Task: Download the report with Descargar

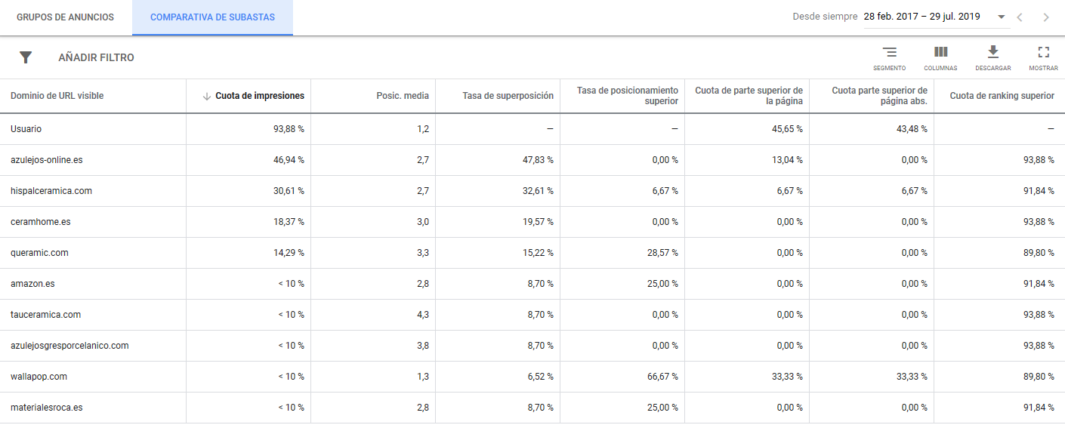Action: [x=992, y=53]
